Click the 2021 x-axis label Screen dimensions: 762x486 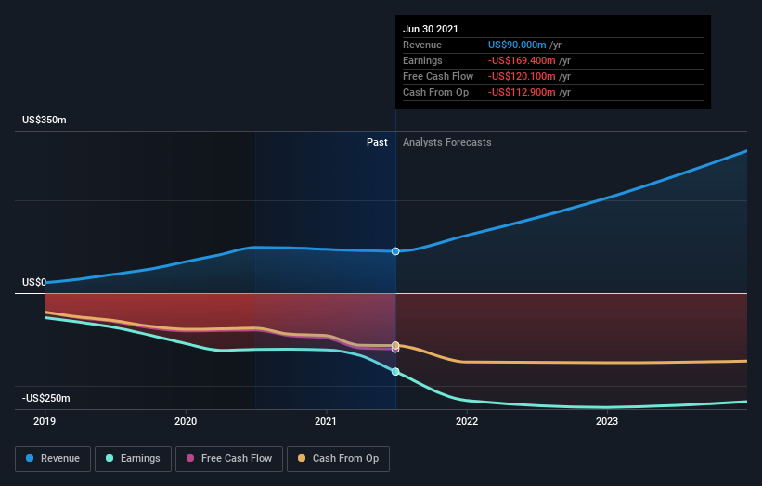point(326,421)
